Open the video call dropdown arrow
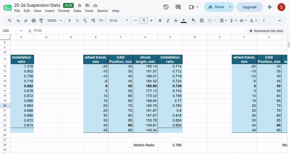The image size is (290, 154). (197, 7)
